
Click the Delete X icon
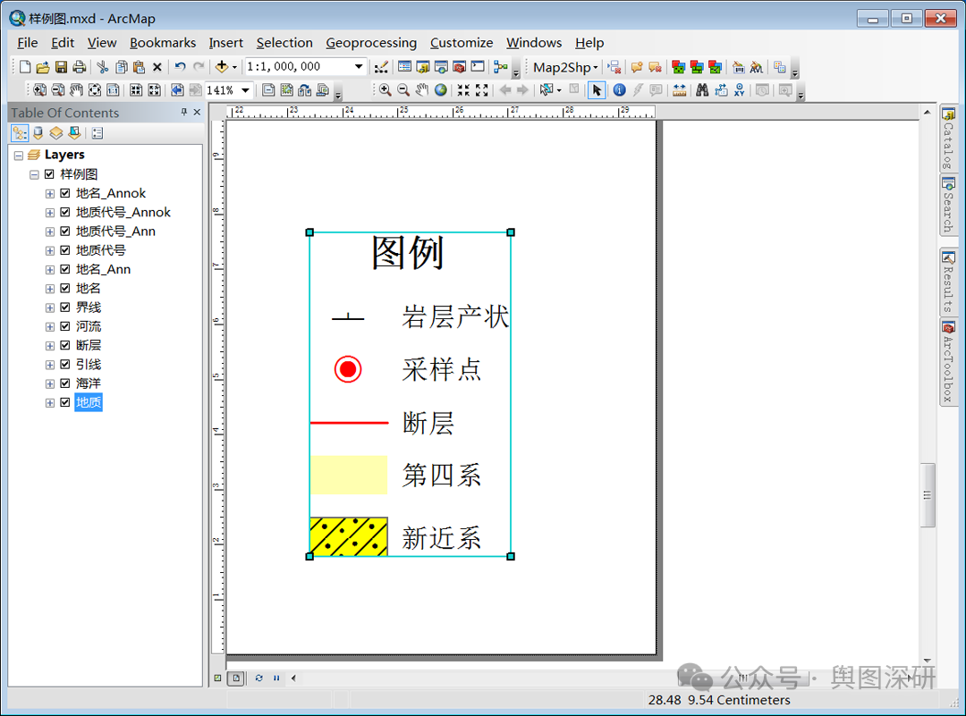157,67
